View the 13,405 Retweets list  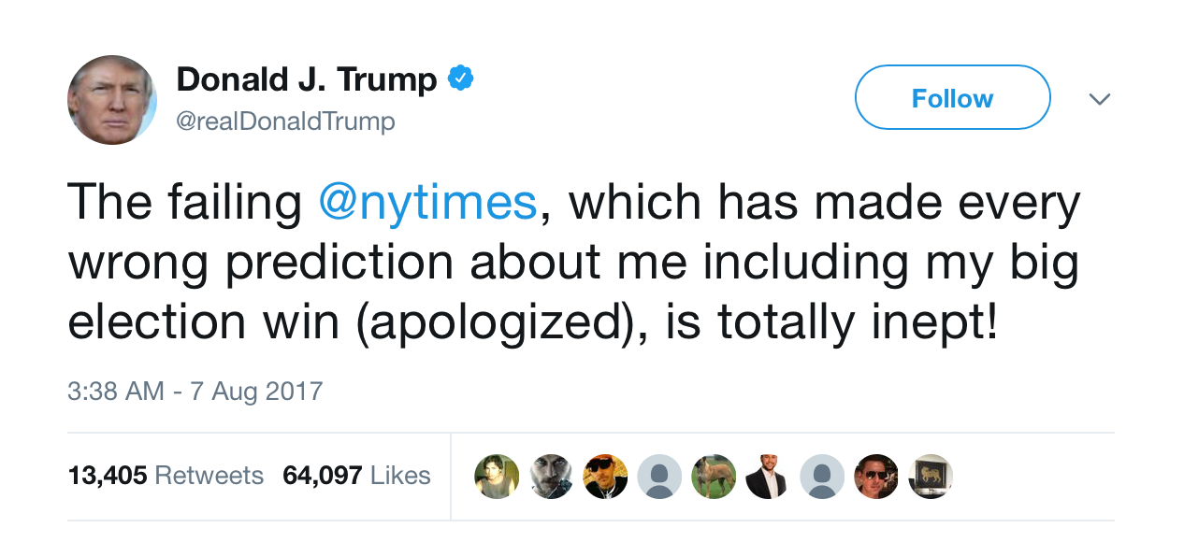[166, 476]
